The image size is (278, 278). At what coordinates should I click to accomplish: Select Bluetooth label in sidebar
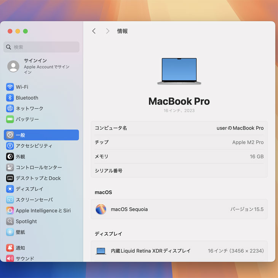pyautogui.click(x=27, y=98)
